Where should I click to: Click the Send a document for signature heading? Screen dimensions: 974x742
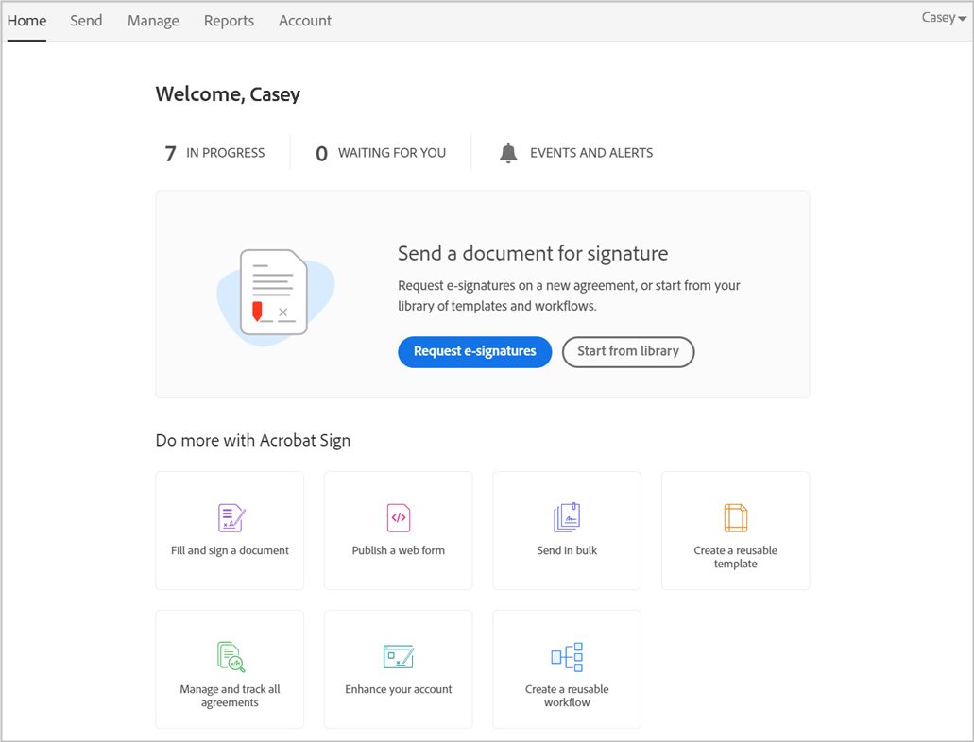pos(533,253)
